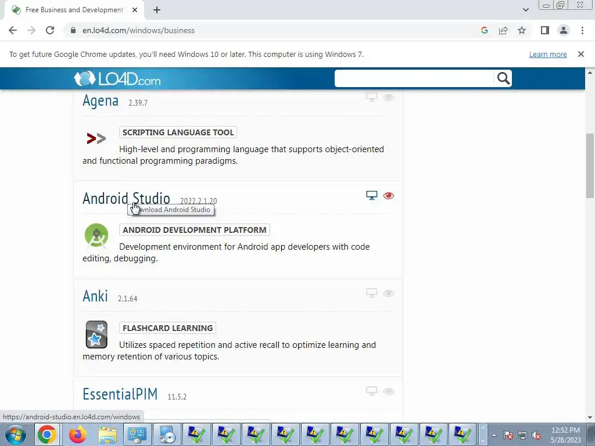Click the monitor icon in Anki row
The image size is (595, 446).
click(371, 293)
